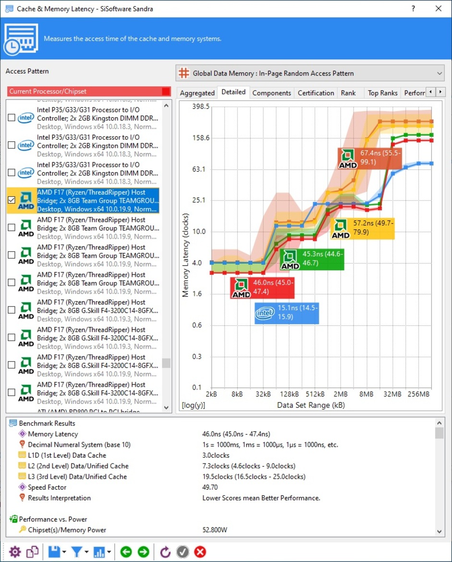Go to the Certification tab

(x=316, y=93)
